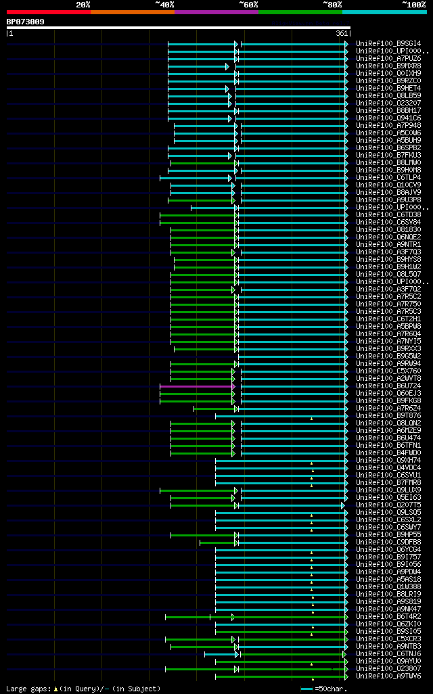
Task: Select hit UniRef100_Q0IXH9
Action: click(x=389, y=74)
